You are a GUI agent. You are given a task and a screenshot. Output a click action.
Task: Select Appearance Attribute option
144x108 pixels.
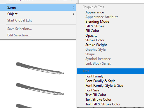(102, 17)
